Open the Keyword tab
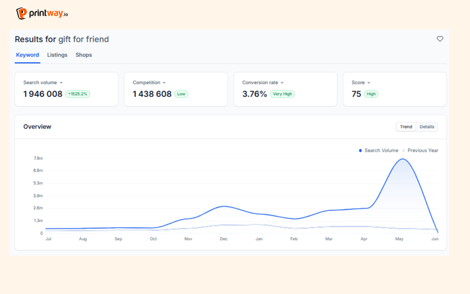This screenshot has height=294, width=470. point(27,55)
